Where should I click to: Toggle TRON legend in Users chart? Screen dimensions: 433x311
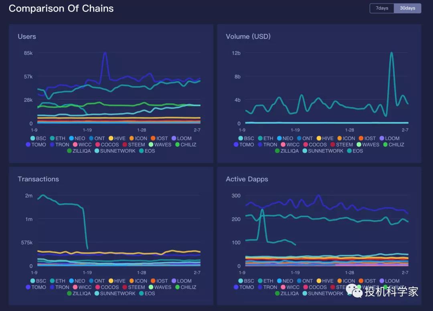tap(59, 145)
